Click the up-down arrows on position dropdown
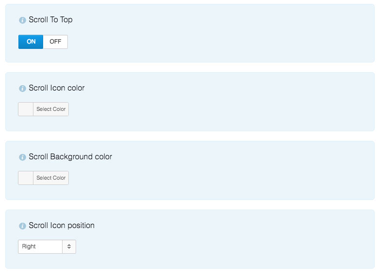Screen dimensions: 380x275 [x=69, y=246]
